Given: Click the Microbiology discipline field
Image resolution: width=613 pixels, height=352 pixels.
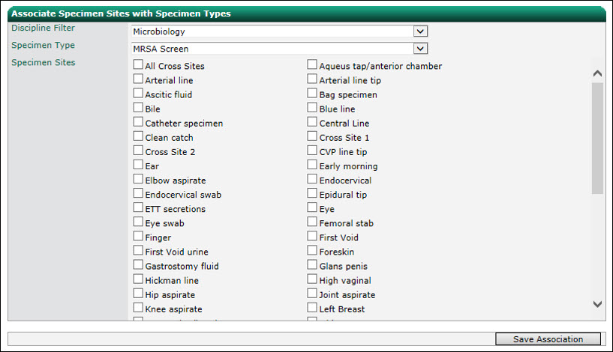Looking at the screenshot, I should coord(280,31).
